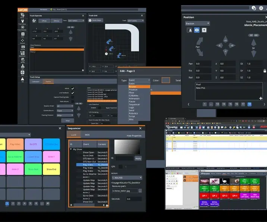Screen dimensions: 267x222
Task: Open Track dropdown in Track Operate panel
Action: click(x=76, y=20)
